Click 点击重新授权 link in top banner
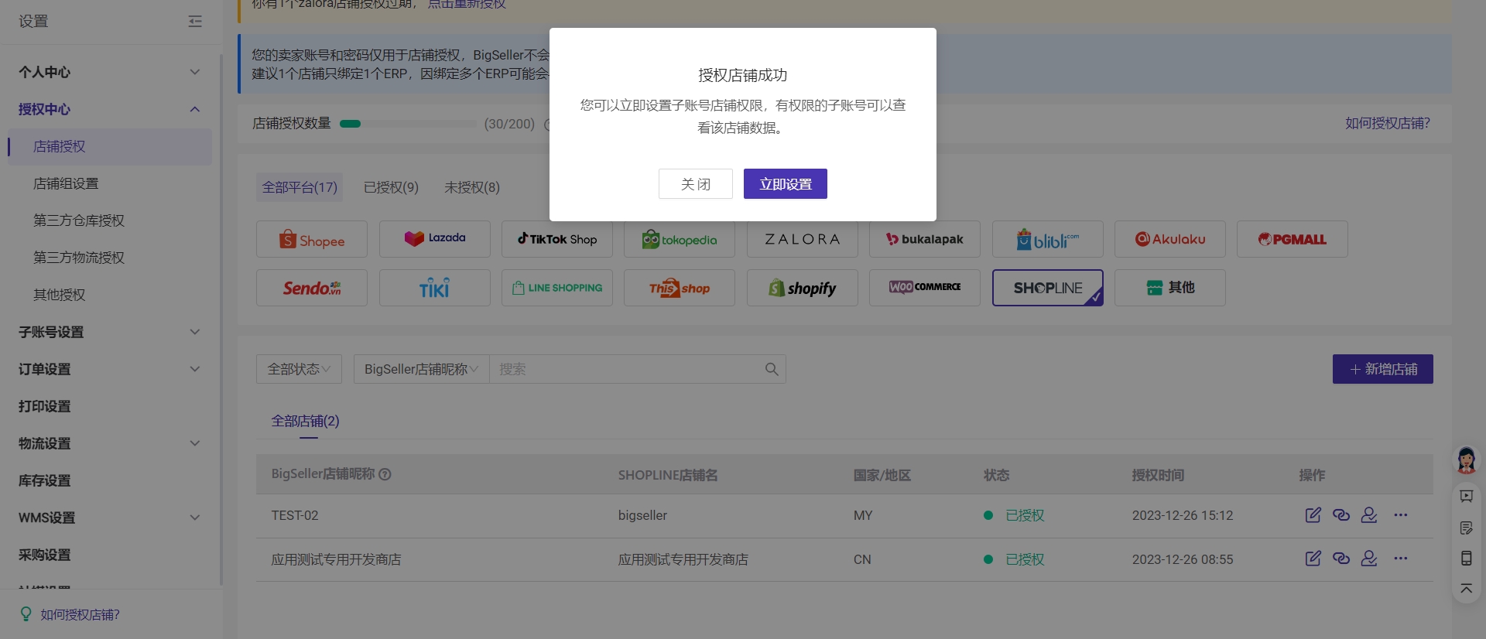 click(x=467, y=4)
